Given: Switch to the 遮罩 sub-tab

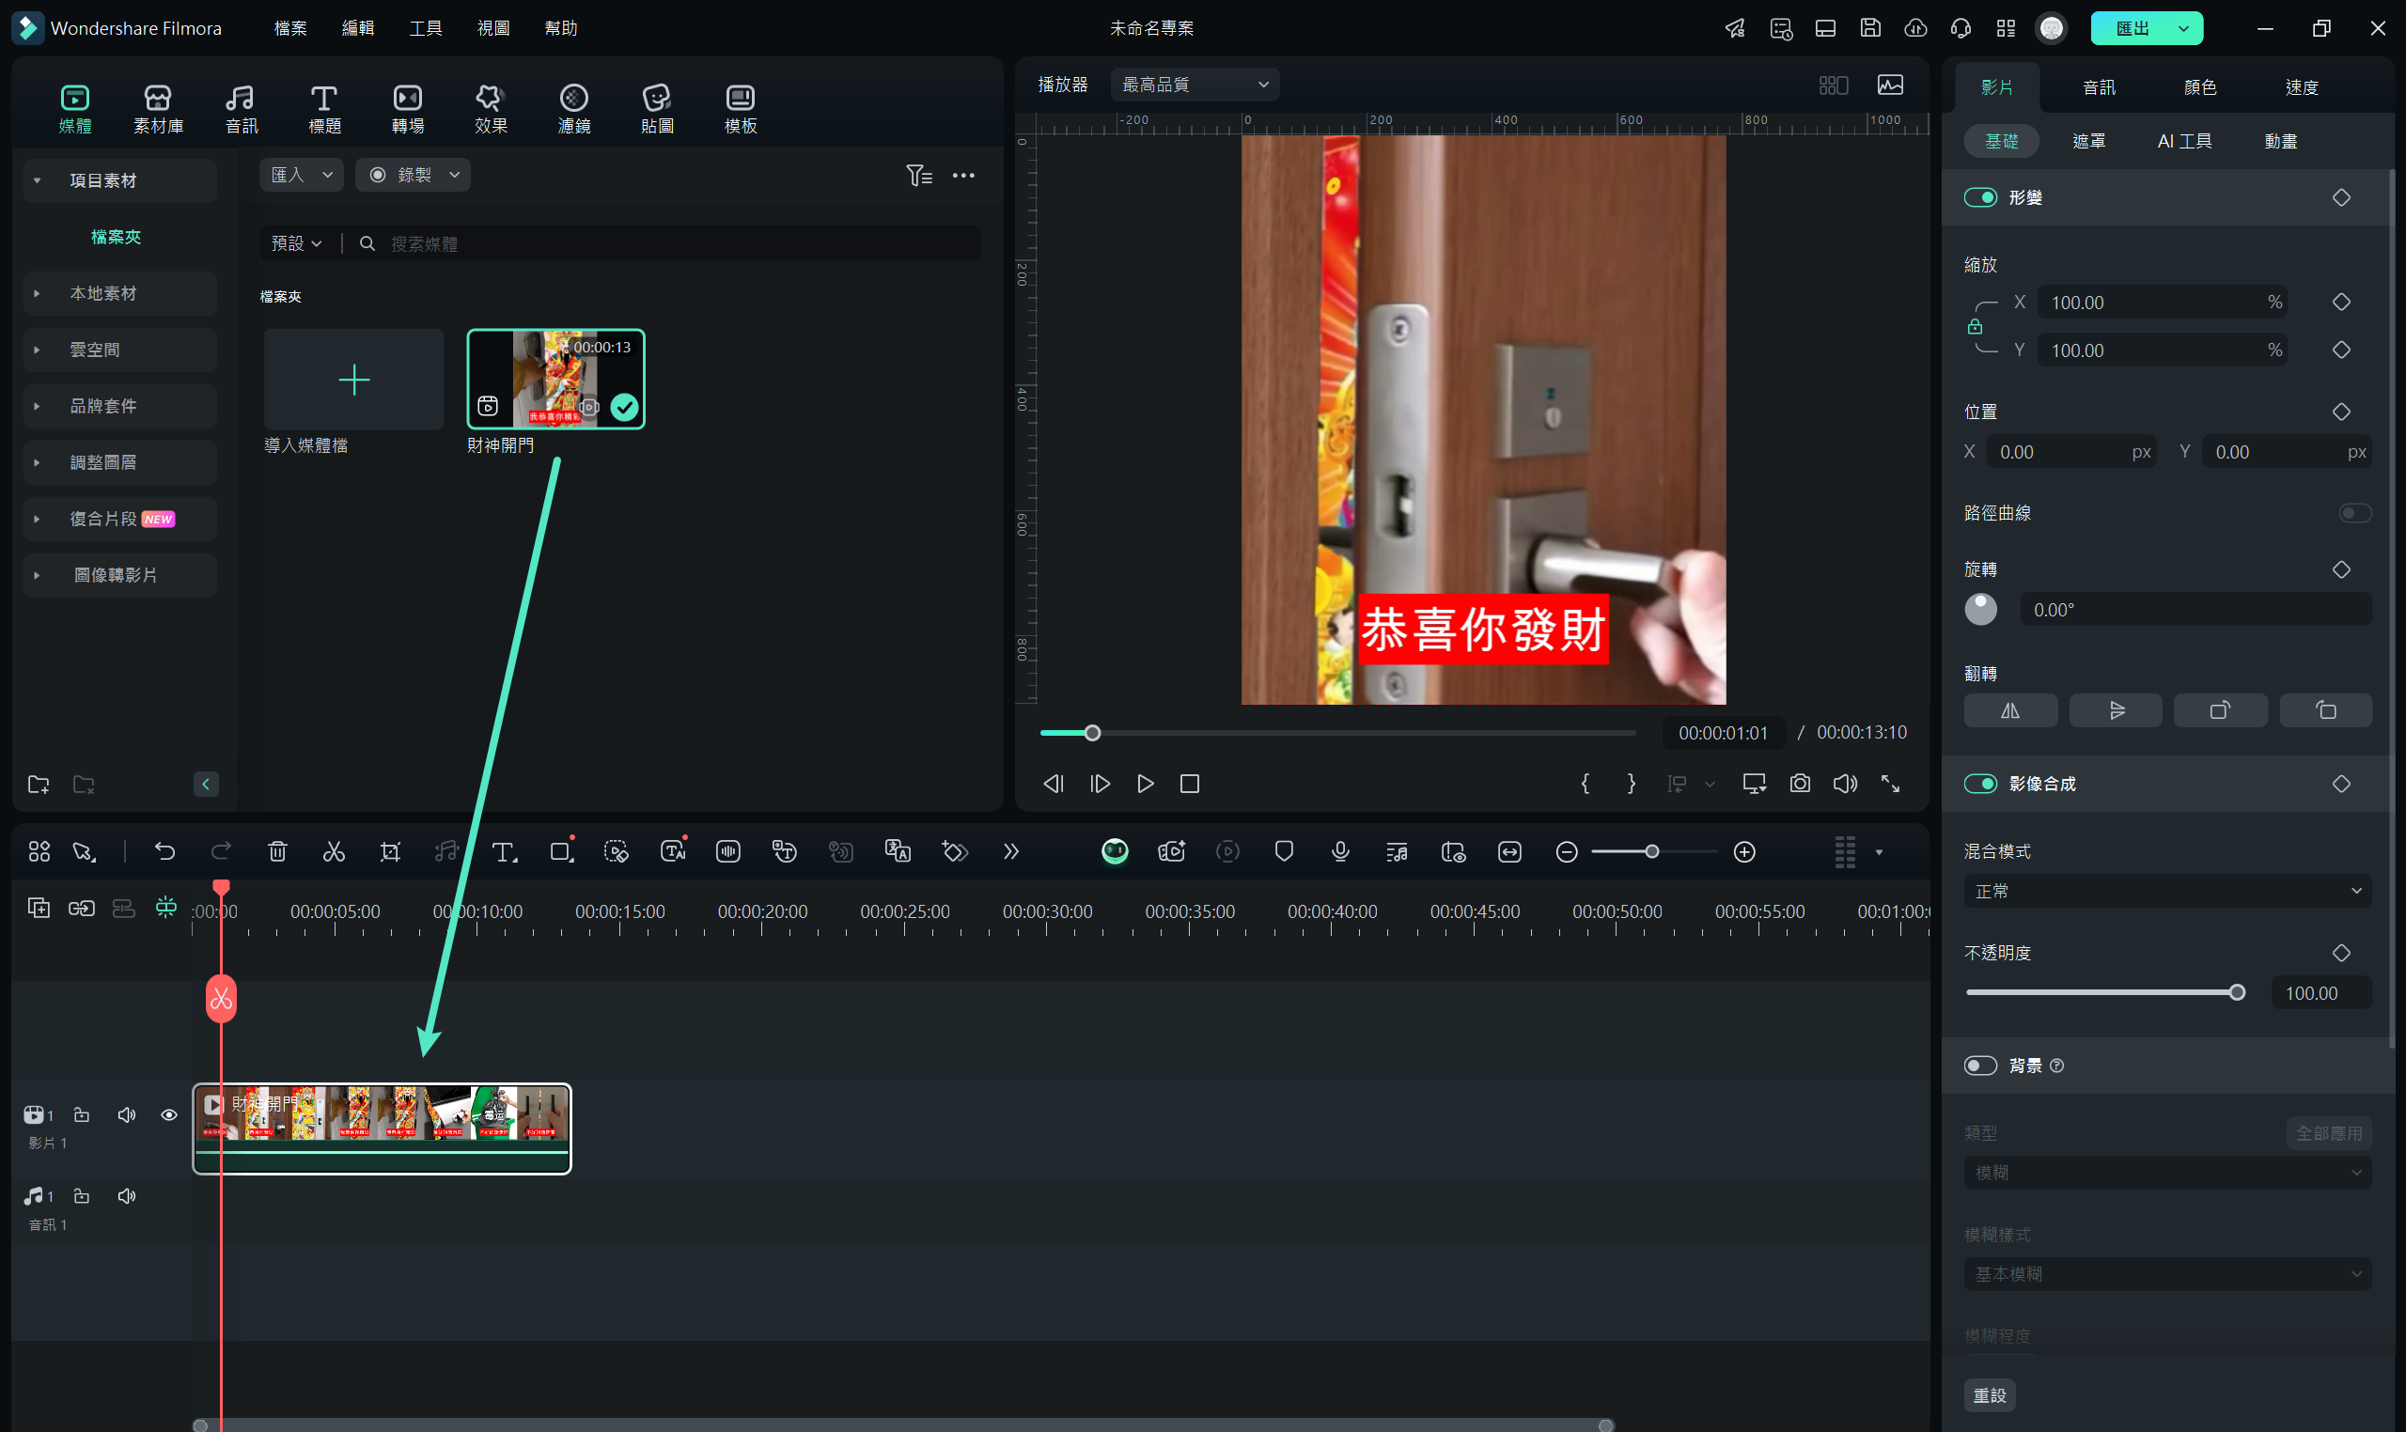Looking at the screenshot, I should [2089, 141].
